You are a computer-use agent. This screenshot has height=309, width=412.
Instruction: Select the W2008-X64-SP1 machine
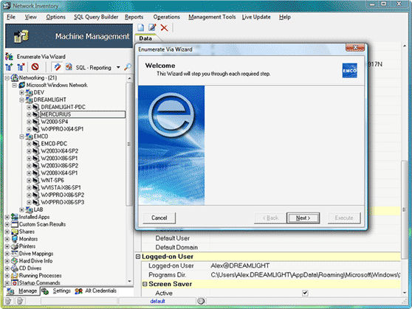click(59, 173)
